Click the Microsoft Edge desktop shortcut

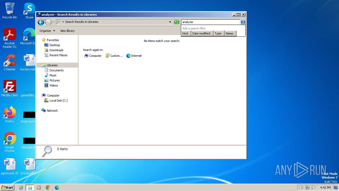28,37
